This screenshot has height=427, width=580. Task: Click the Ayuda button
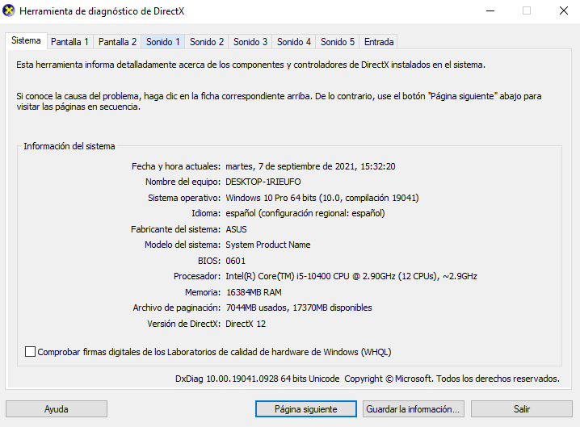[x=57, y=409]
